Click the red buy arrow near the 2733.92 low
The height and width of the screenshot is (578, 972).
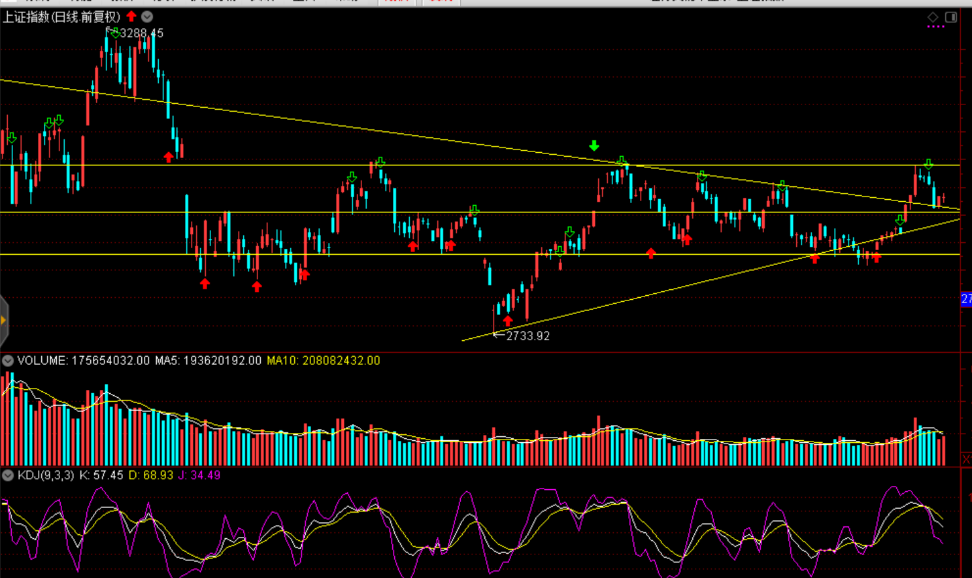tap(508, 321)
